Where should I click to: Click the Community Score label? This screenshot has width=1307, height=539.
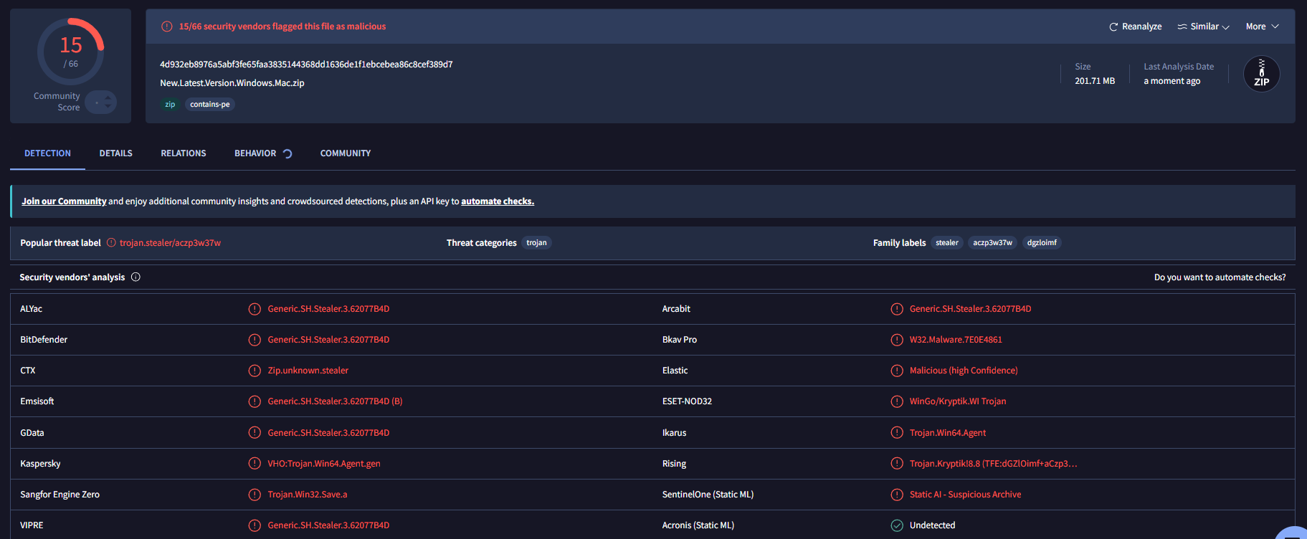click(57, 102)
